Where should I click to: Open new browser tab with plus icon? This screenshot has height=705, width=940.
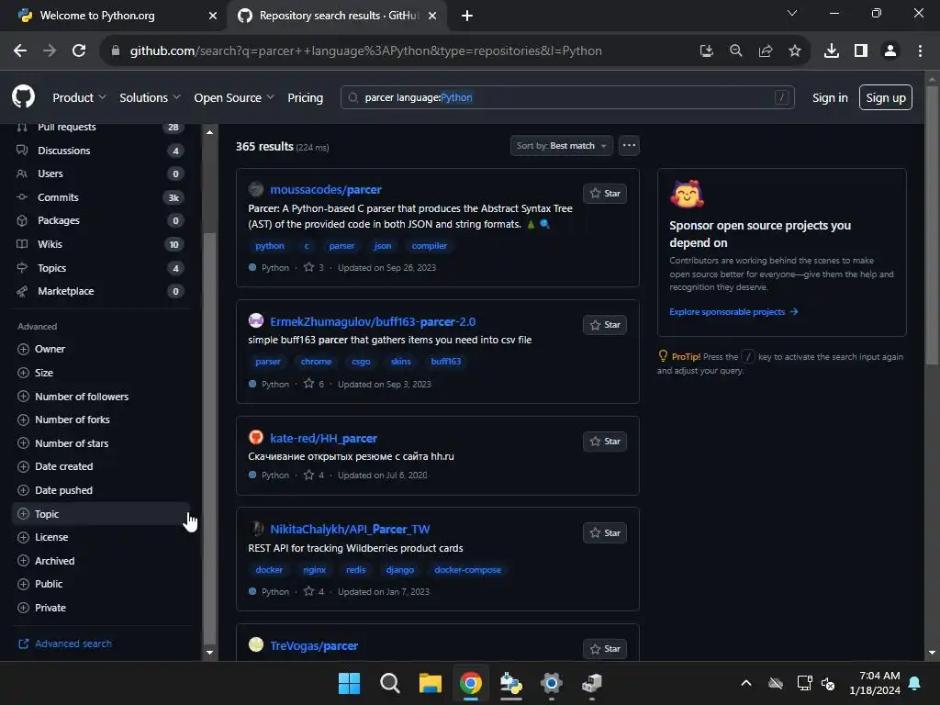coord(467,16)
